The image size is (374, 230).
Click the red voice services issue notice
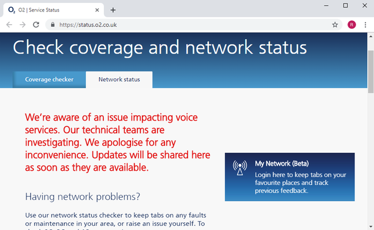(x=118, y=142)
